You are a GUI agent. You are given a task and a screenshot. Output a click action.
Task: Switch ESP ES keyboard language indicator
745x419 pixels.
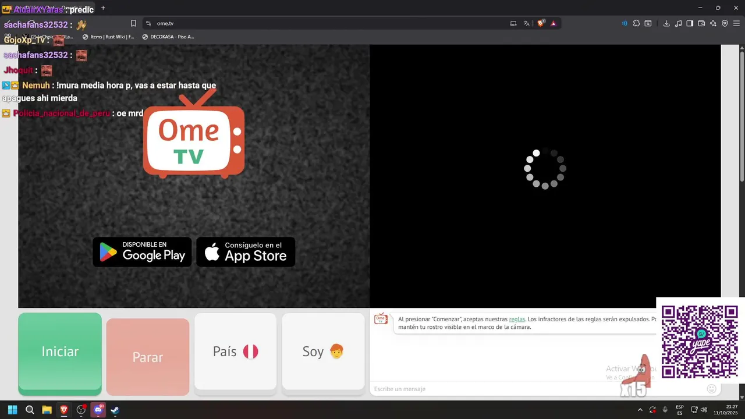pos(680,410)
